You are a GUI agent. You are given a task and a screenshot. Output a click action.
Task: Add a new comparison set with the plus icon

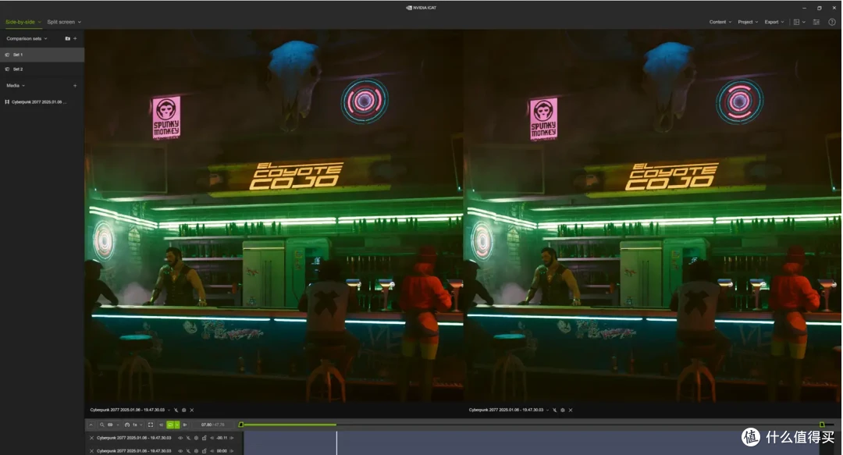[x=75, y=39]
